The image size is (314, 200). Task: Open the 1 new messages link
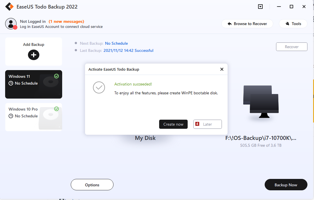66,21
